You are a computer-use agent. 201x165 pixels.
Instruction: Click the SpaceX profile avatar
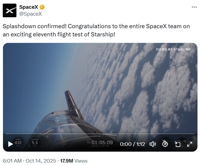[x=10, y=11]
